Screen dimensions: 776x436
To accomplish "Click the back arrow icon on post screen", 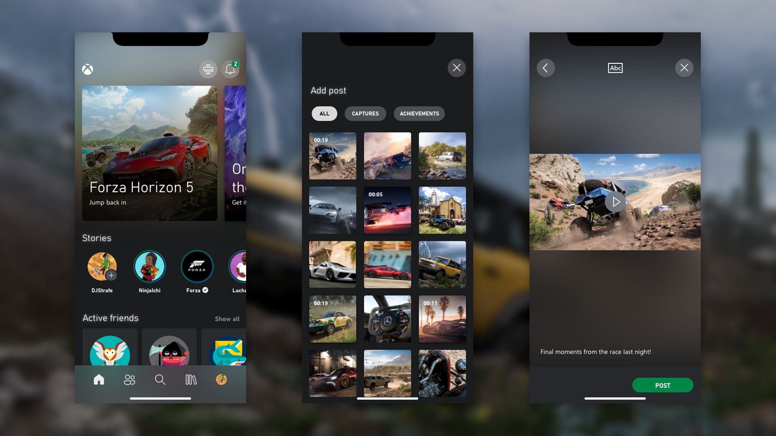I will [x=546, y=67].
